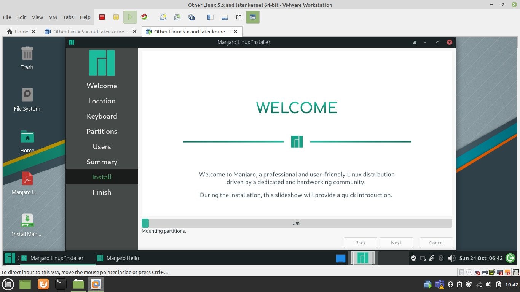The image size is (520, 292).
Task: Click the green guest logout button
Action: [x=511, y=258]
